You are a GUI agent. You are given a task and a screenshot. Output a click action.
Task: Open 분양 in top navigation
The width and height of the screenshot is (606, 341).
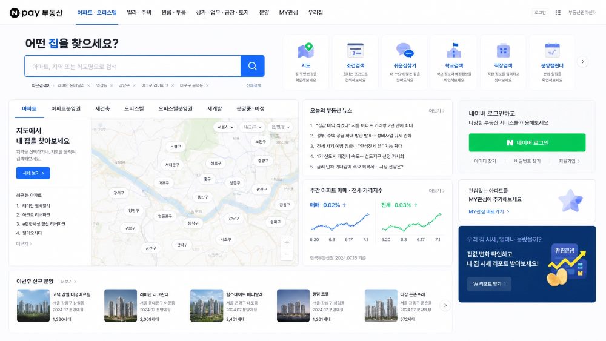coord(264,12)
